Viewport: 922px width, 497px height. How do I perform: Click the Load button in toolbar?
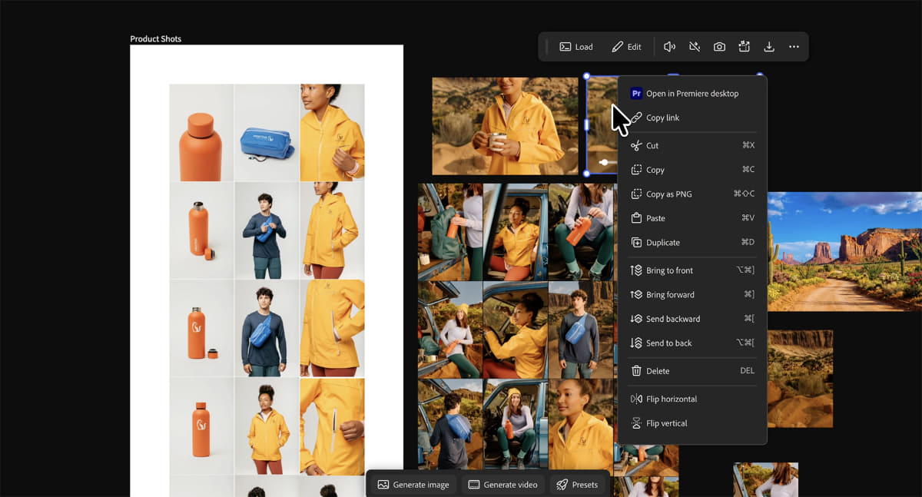point(576,47)
